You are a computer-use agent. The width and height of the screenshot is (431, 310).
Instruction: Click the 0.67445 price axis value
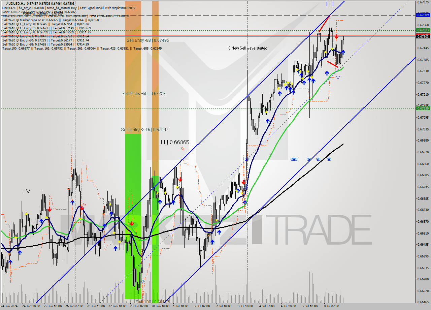[x=423, y=48]
